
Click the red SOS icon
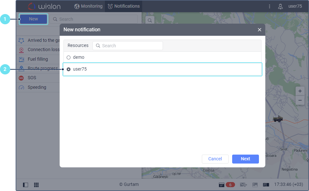[21, 78]
